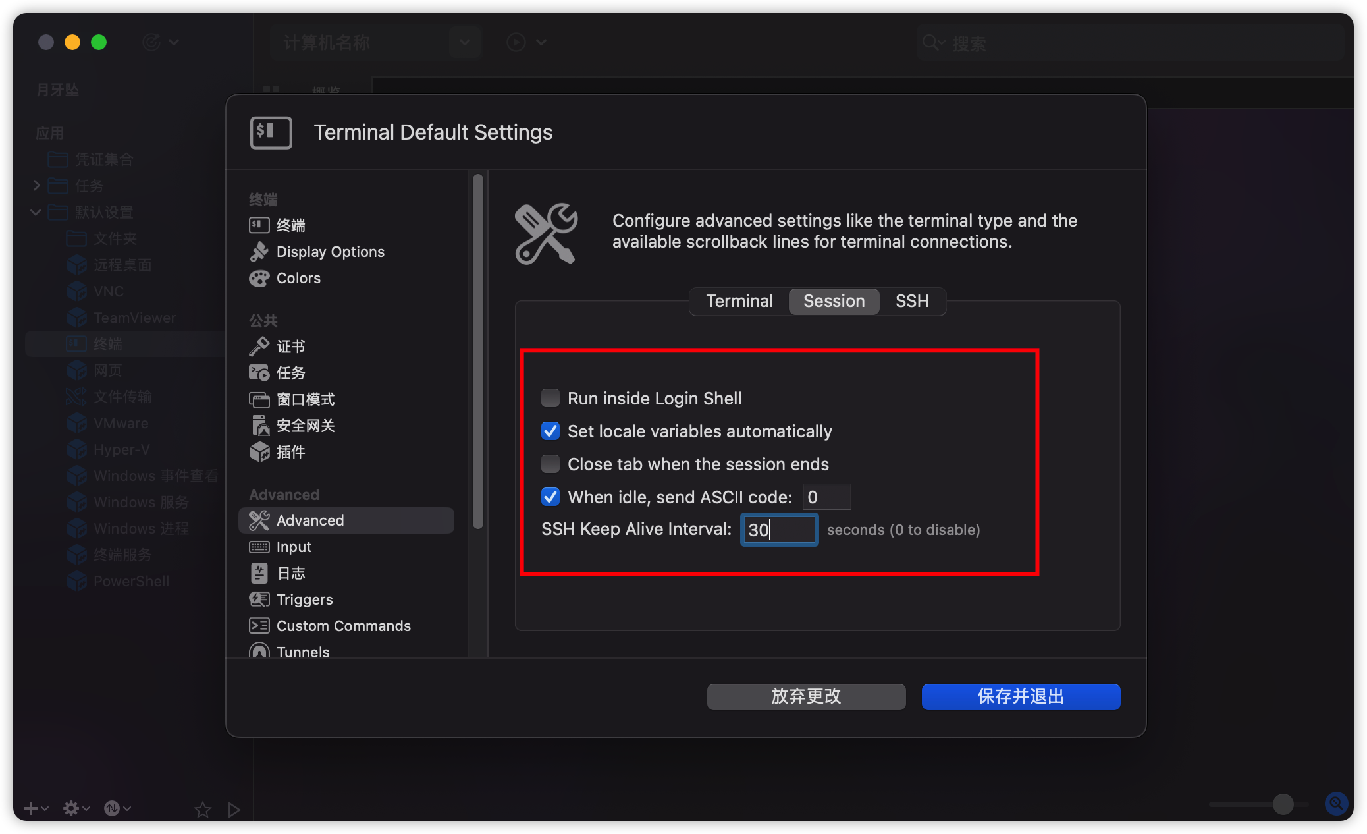1367x834 pixels.
Task: Enable Run inside Login Shell
Action: 550,398
